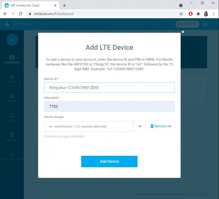Maximize the browser window
Screen dimensions: 219x199
(x=202, y=3)
